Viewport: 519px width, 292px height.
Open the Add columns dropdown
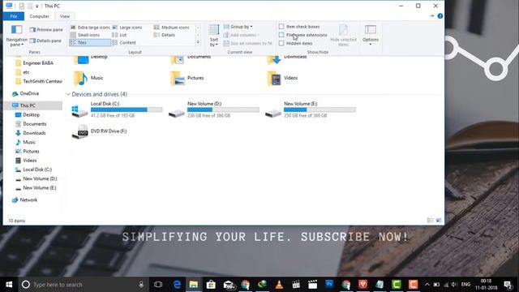pyautogui.click(x=242, y=35)
